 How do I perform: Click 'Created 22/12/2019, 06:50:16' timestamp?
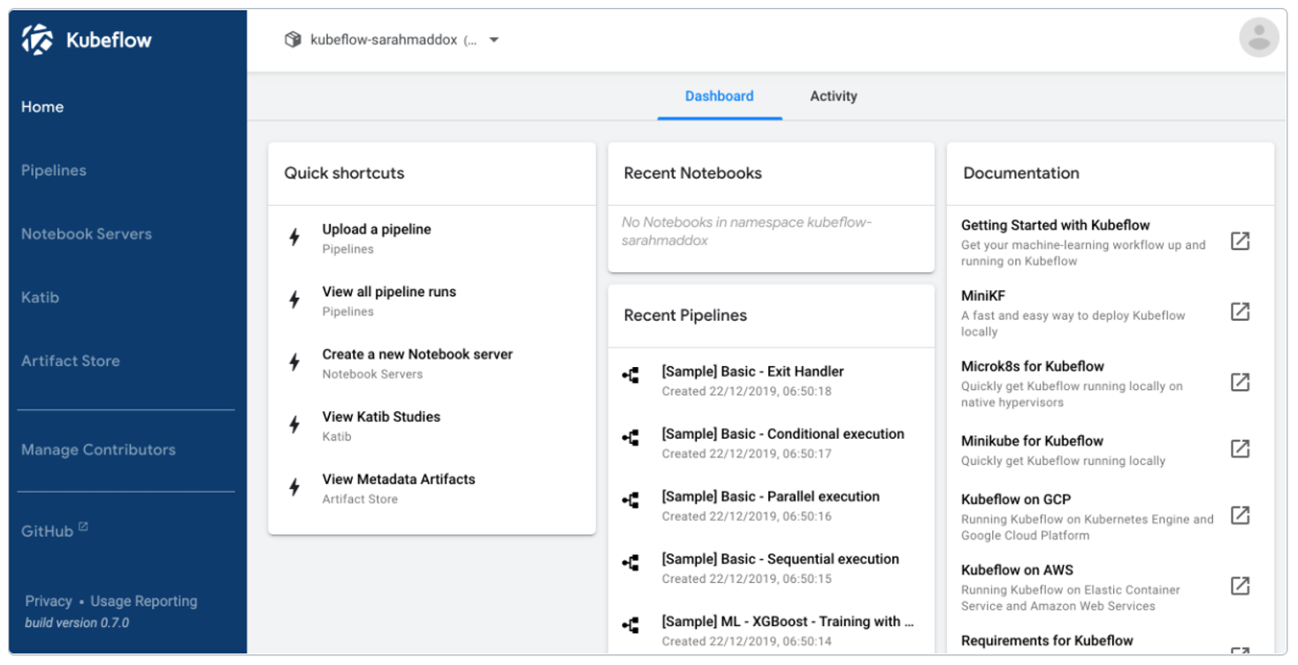click(x=746, y=516)
